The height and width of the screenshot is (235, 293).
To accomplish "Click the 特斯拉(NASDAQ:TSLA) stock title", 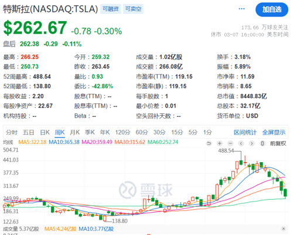I will 50,9.
